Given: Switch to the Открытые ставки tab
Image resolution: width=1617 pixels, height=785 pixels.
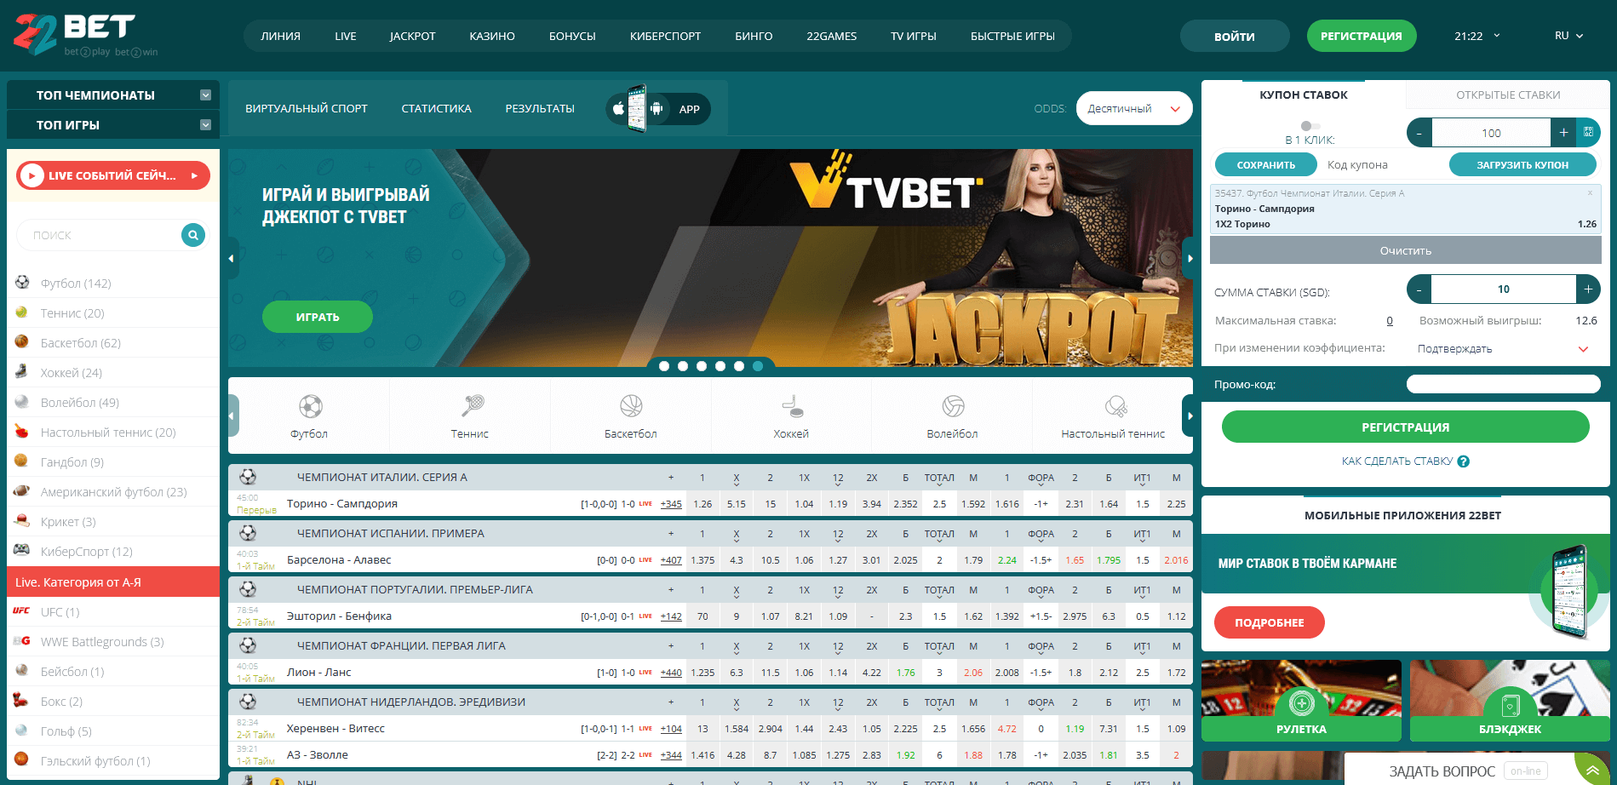Looking at the screenshot, I should (x=1508, y=95).
